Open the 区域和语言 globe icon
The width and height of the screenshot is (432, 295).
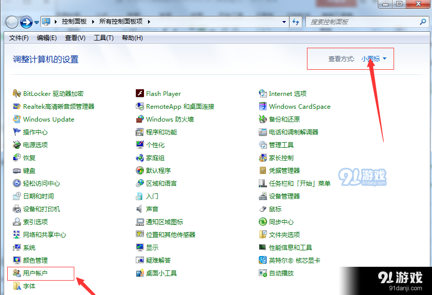coord(140,183)
